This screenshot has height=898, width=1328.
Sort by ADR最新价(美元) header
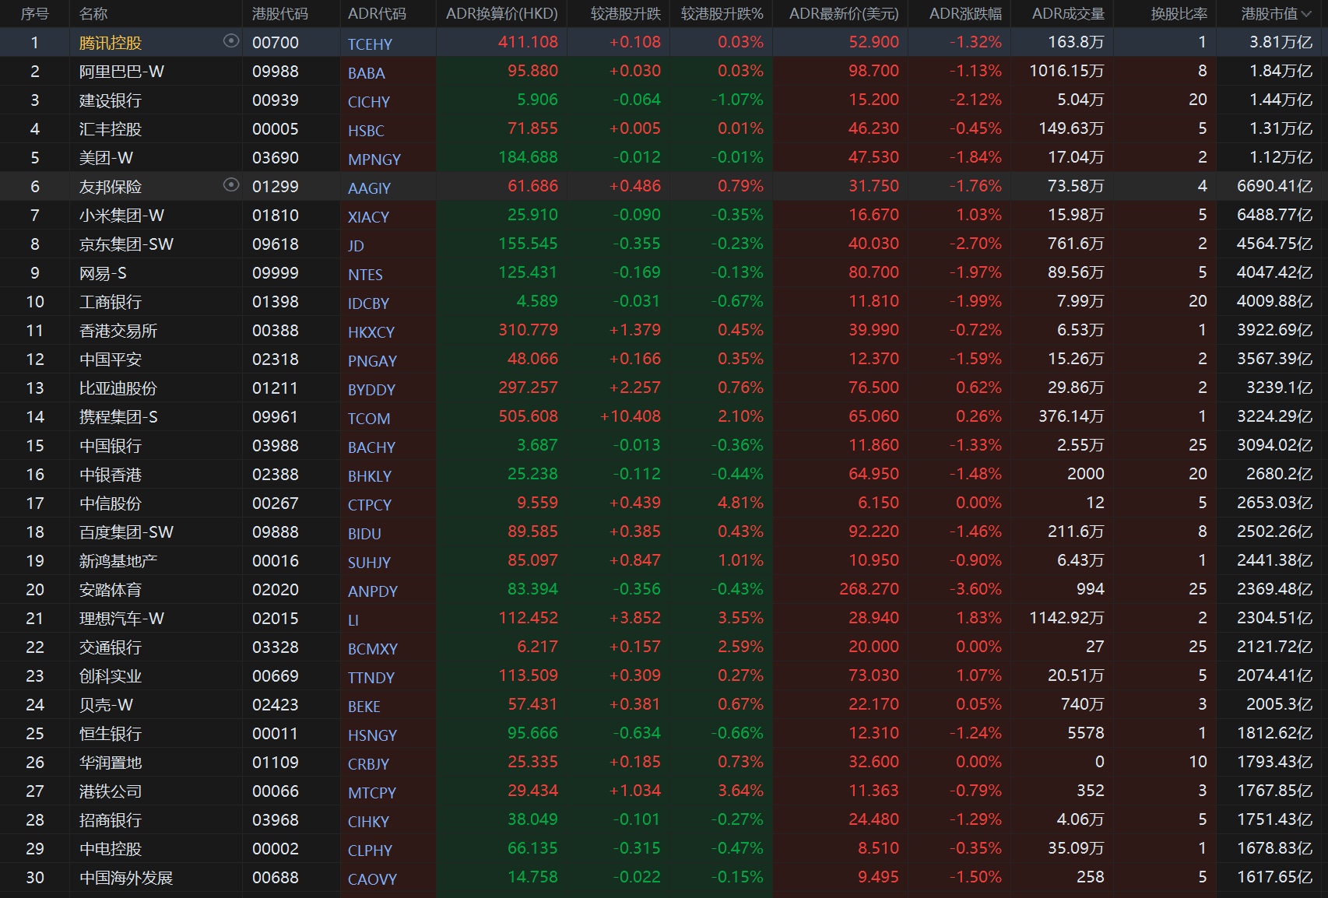(x=844, y=14)
